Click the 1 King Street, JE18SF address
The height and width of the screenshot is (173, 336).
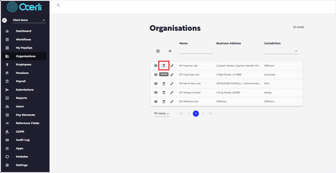click(228, 93)
